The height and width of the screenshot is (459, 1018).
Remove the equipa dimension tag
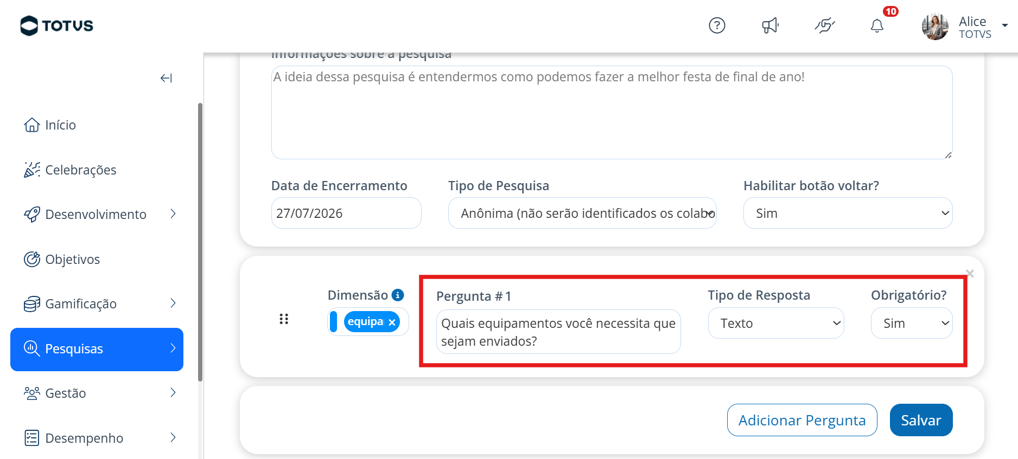[392, 322]
